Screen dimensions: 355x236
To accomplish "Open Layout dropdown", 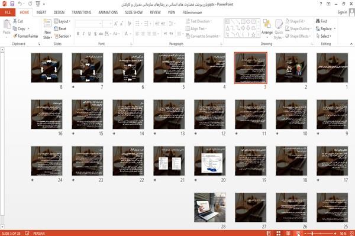I will pos(62,21).
